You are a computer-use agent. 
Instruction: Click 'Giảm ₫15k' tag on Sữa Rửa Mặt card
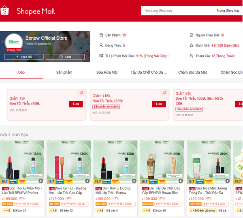[x=195, y=204]
